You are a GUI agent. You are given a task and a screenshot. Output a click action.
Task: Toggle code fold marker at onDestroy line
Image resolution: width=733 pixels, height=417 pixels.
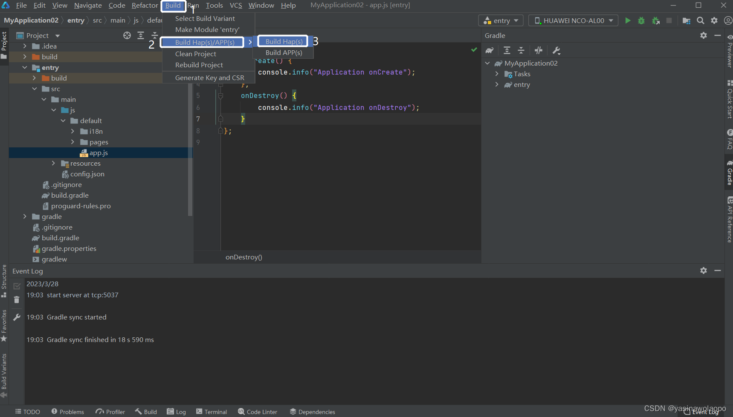(x=220, y=96)
